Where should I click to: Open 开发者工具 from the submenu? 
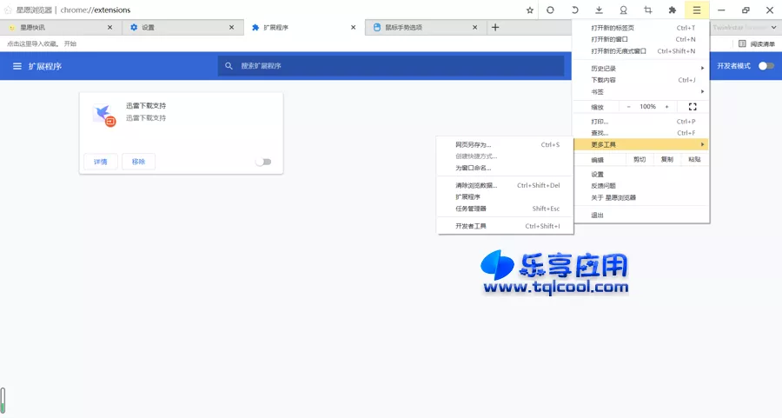(x=505, y=227)
